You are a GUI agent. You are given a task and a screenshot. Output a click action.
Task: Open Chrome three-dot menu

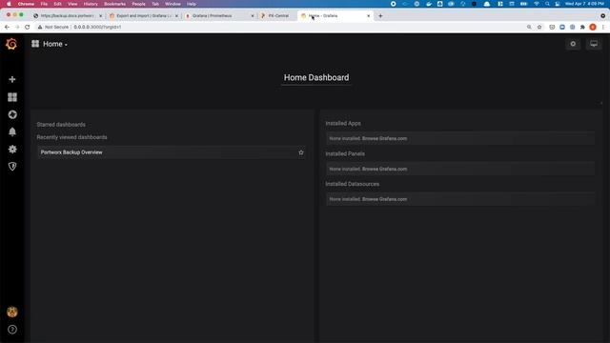tap(603, 27)
